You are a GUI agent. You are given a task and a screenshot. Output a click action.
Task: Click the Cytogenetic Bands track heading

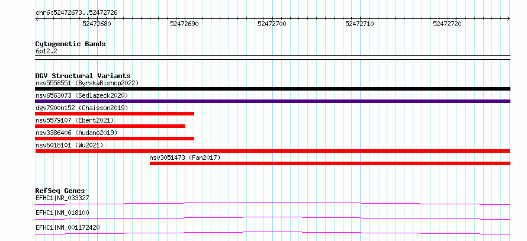pos(70,44)
